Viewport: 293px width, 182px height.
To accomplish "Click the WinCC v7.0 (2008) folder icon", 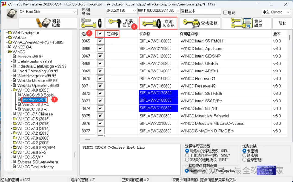I will (x=15, y=138).
